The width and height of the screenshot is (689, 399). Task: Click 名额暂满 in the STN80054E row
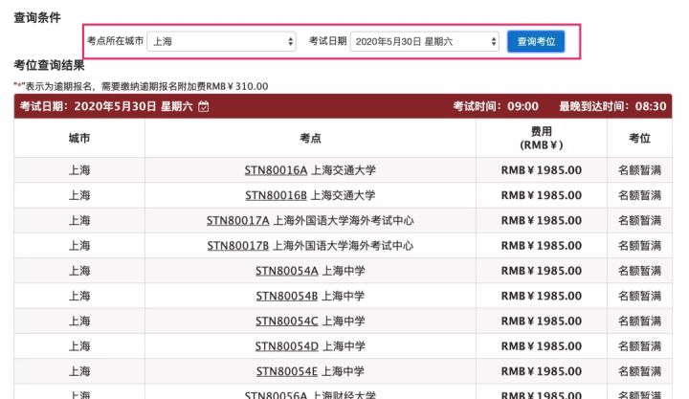tap(639, 371)
